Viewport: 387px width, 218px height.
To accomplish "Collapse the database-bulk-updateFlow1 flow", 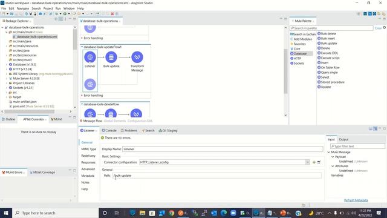I will pos(82,47).
